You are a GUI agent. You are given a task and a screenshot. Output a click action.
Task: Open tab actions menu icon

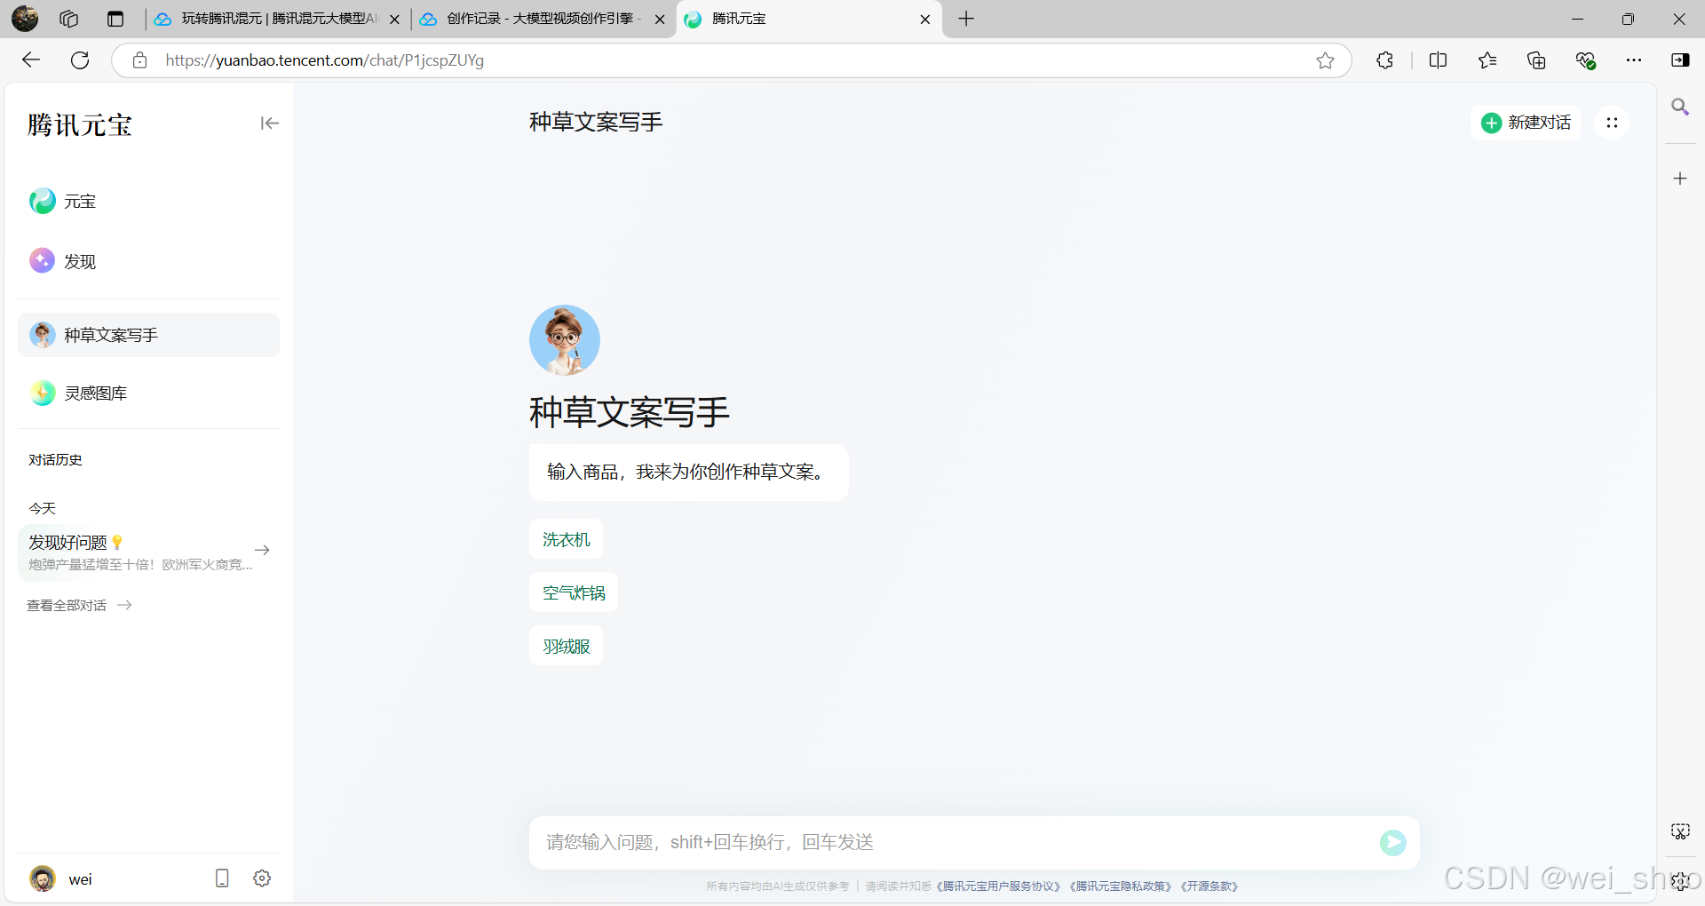click(115, 19)
